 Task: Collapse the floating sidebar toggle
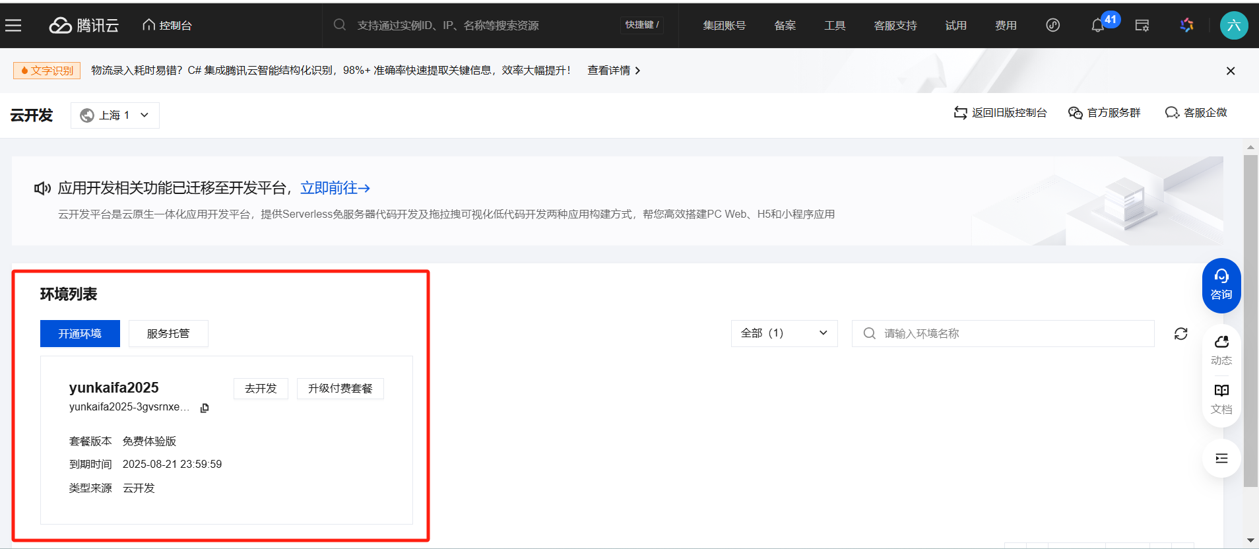[1221, 459]
